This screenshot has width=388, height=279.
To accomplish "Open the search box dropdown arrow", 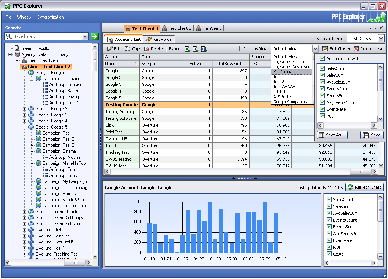I will [x=85, y=36].
